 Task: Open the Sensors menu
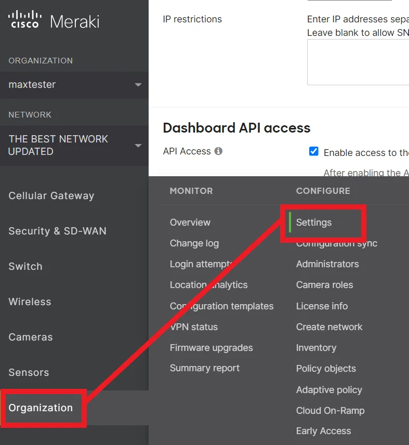(x=29, y=372)
